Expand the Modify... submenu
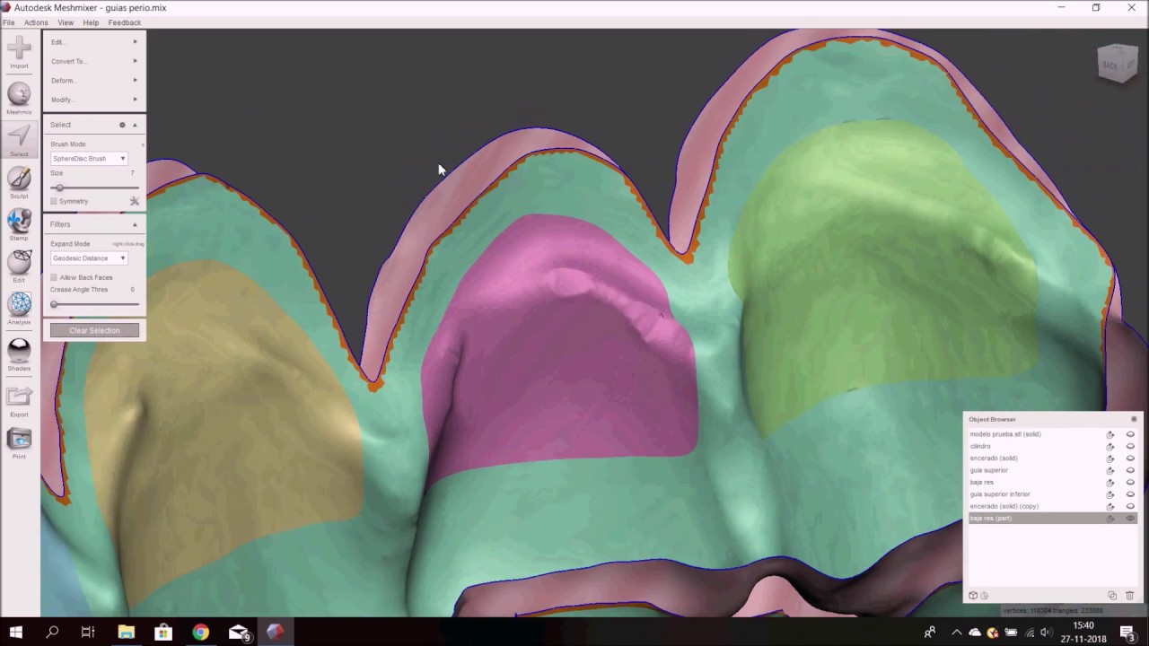This screenshot has width=1149, height=646. click(x=93, y=100)
